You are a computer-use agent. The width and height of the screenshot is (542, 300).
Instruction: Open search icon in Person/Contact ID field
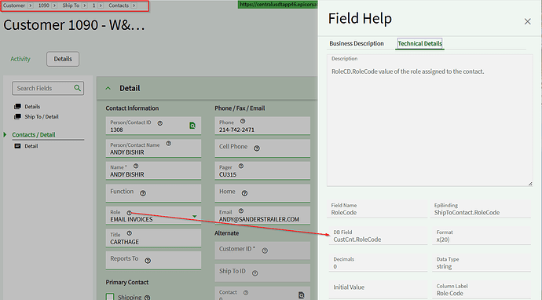point(192,126)
